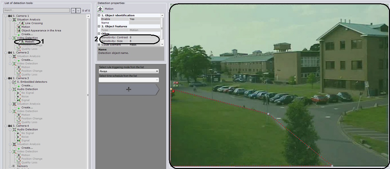Viewport: 390px width, 169px height.
Task: Go to previous search result with up arrow
Action: 73,10
